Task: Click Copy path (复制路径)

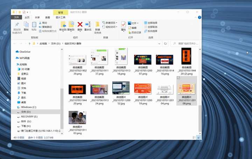Action: pos(45,27)
